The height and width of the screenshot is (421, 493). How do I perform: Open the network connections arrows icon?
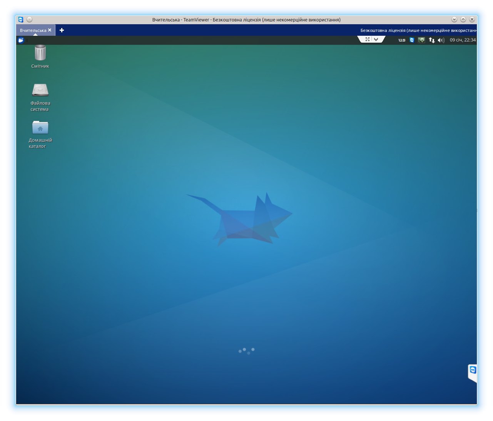(x=432, y=40)
